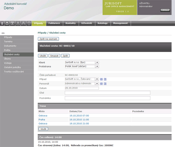175x147 pixels.
Task: Focus the Poznámka text field
Action: (107, 98)
